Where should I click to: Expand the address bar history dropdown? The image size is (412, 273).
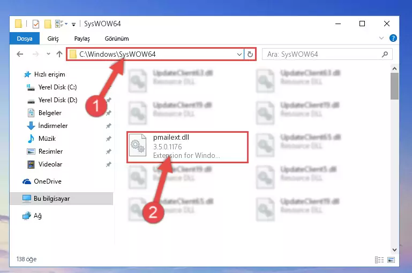239,55
